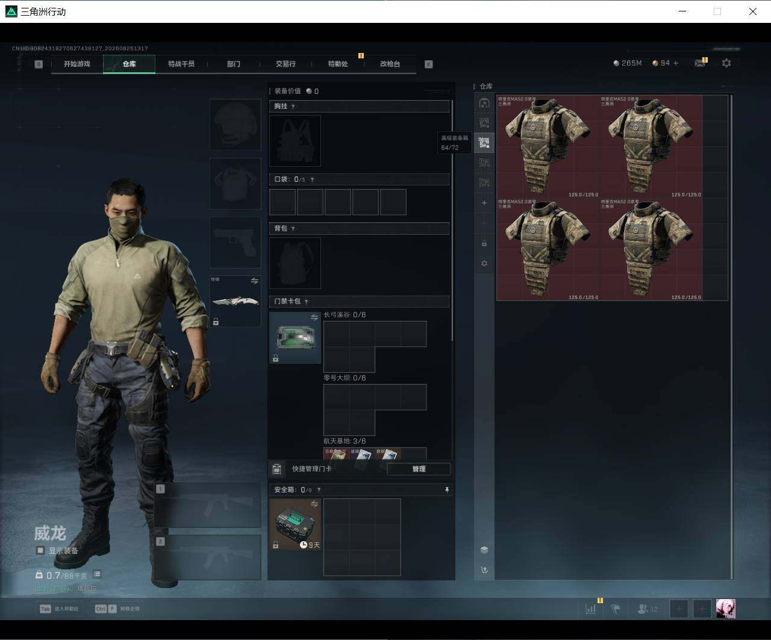The width and height of the screenshot is (771, 640).
Task: Show help for 口袋 section
Action: click(x=311, y=179)
